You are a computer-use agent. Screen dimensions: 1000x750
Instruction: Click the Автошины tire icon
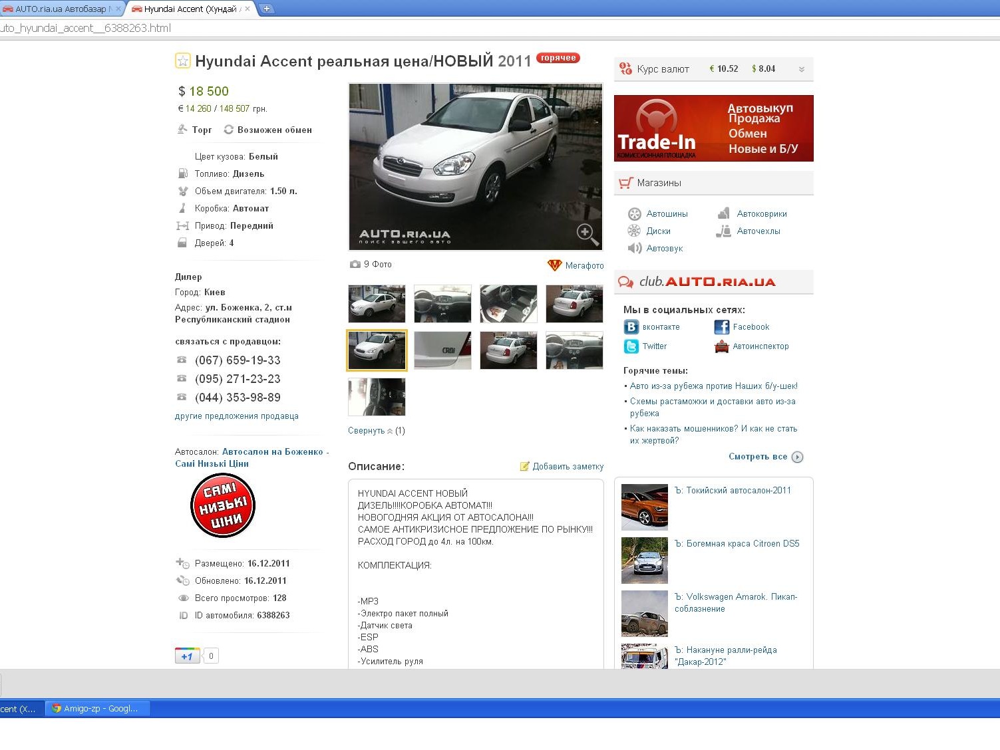pos(635,213)
